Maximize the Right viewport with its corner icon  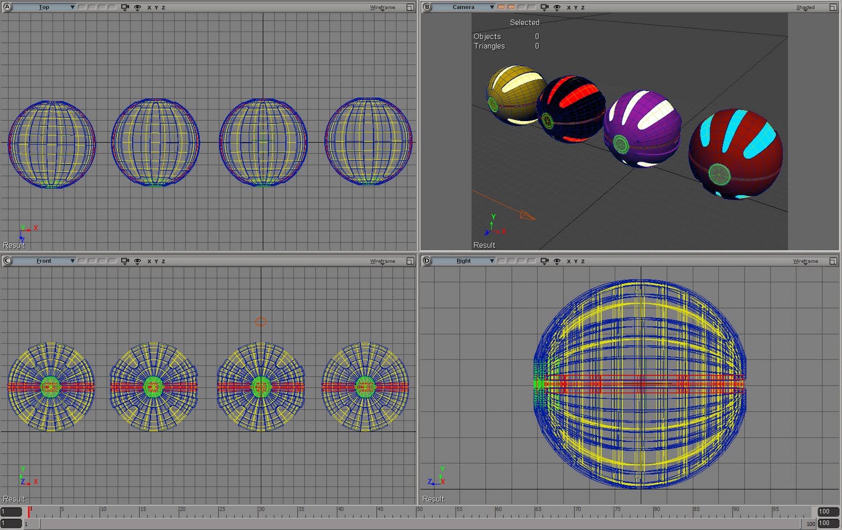pyautogui.click(x=833, y=261)
